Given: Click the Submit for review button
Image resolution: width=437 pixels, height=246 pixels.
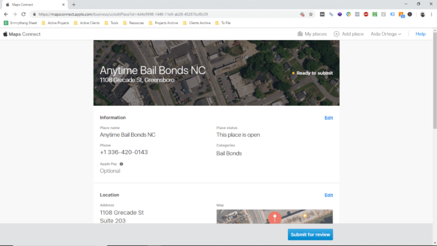Looking at the screenshot, I should (x=310, y=234).
